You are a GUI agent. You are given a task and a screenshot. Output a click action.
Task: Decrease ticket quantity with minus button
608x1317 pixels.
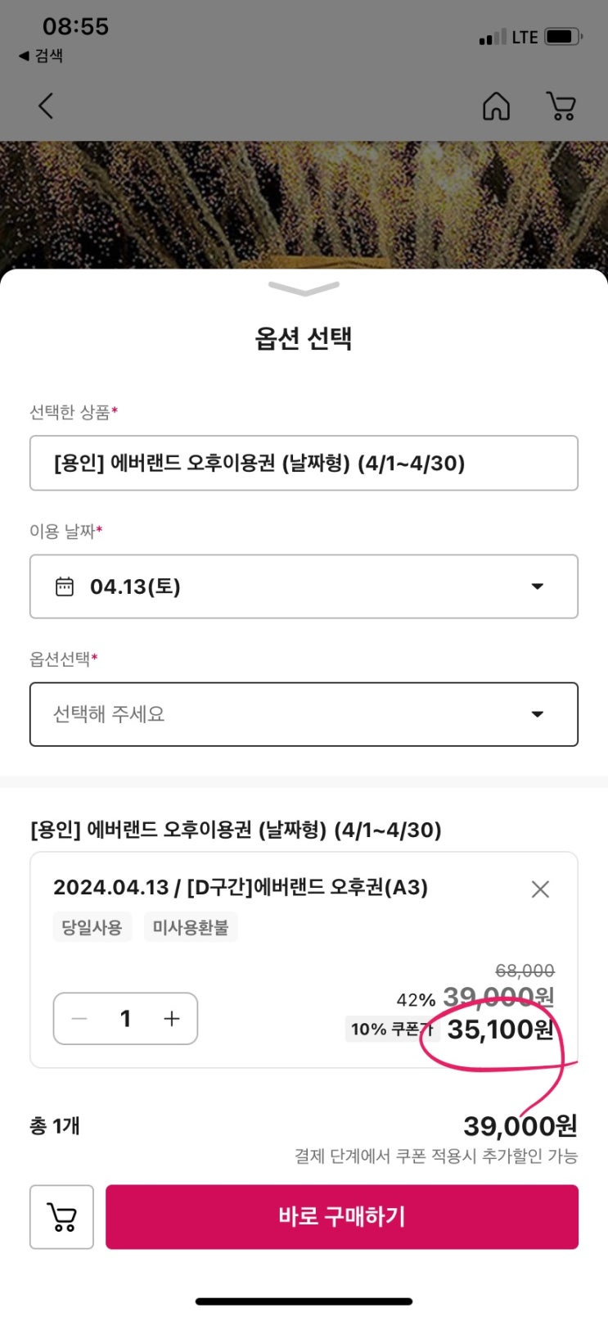80,1019
